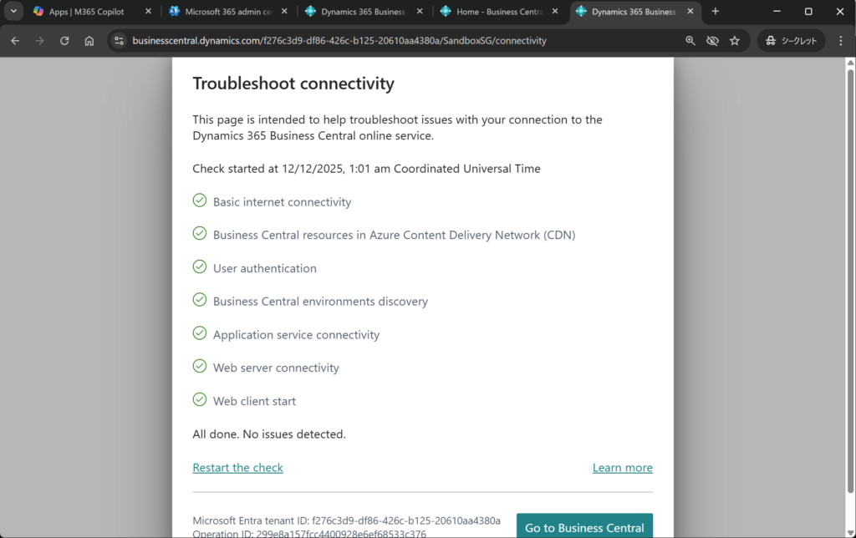Close the Apps | M365 Copilot tab

coord(149,12)
